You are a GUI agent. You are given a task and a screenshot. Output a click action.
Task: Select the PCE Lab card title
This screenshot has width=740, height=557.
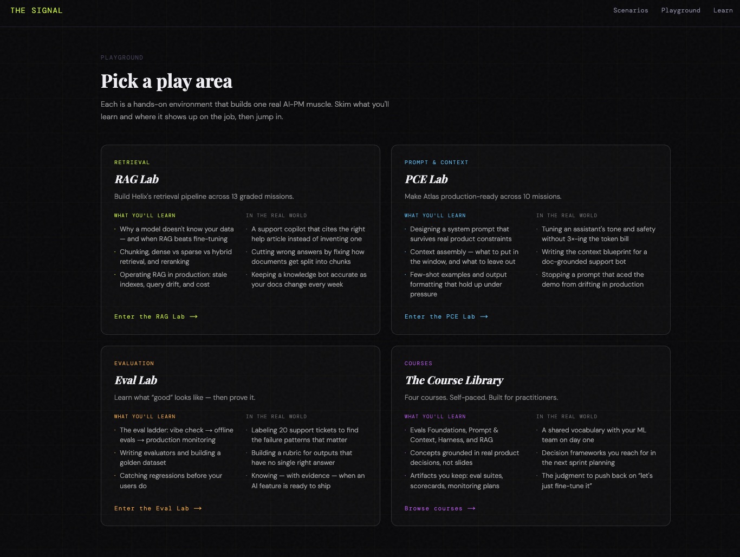[426, 179]
